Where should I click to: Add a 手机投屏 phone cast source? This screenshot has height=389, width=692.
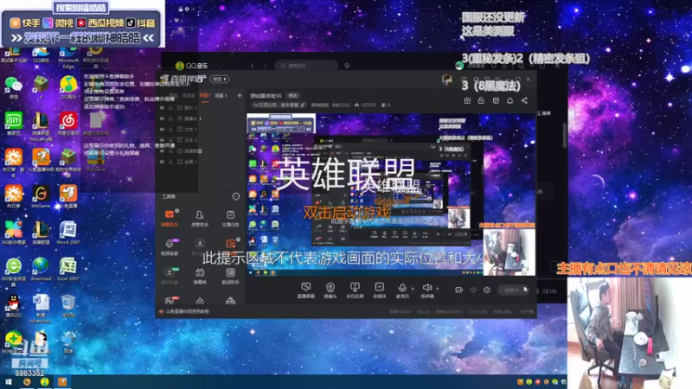click(x=355, y=290)
